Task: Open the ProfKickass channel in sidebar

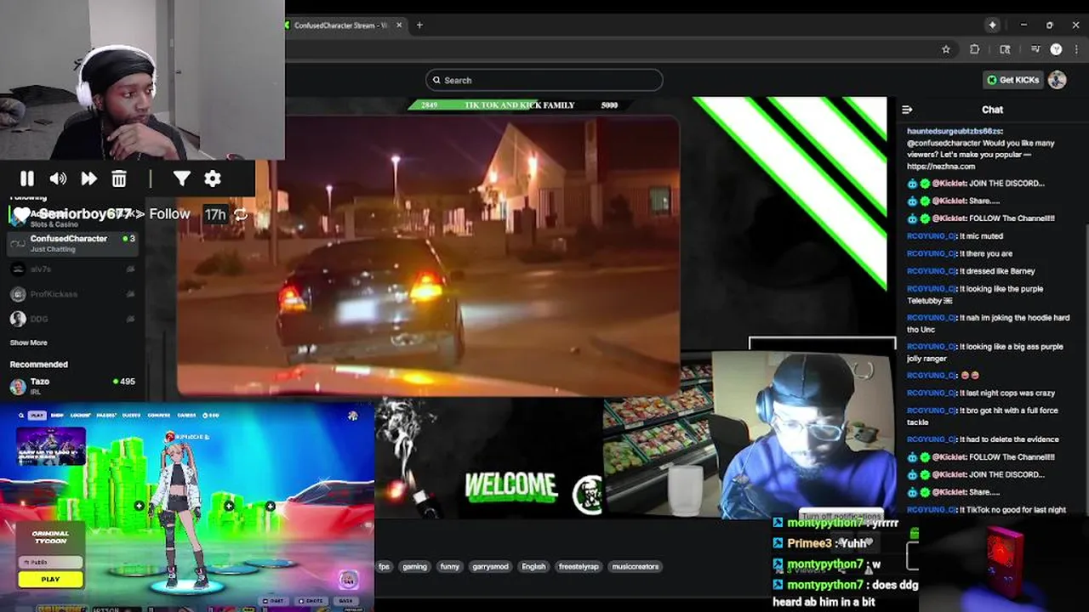Action: coord(72,294)
